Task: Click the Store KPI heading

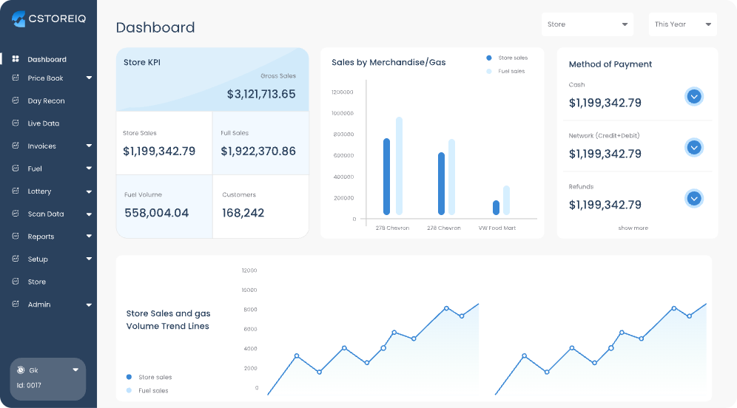Action: (142, 62)
